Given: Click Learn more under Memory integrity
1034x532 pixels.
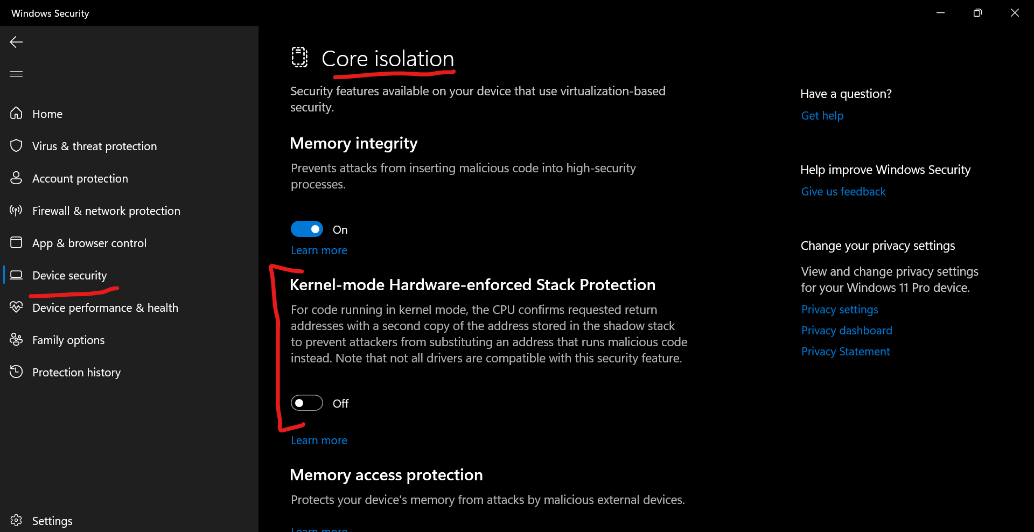Looking at the screenshot, I should point(319,250).
